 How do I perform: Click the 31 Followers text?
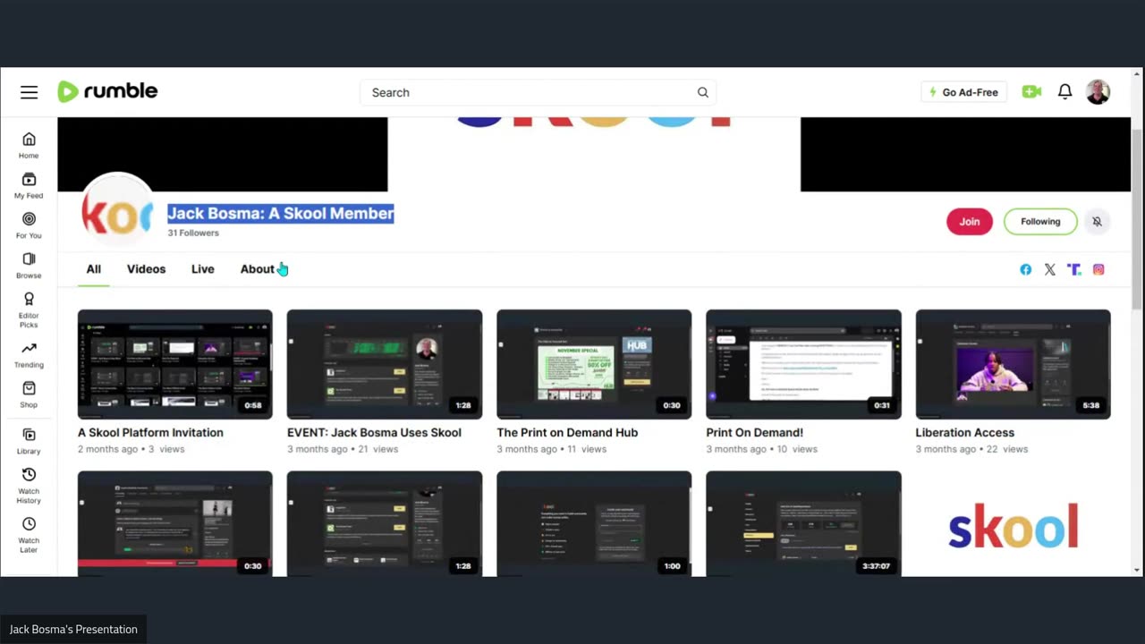(193, 233)
